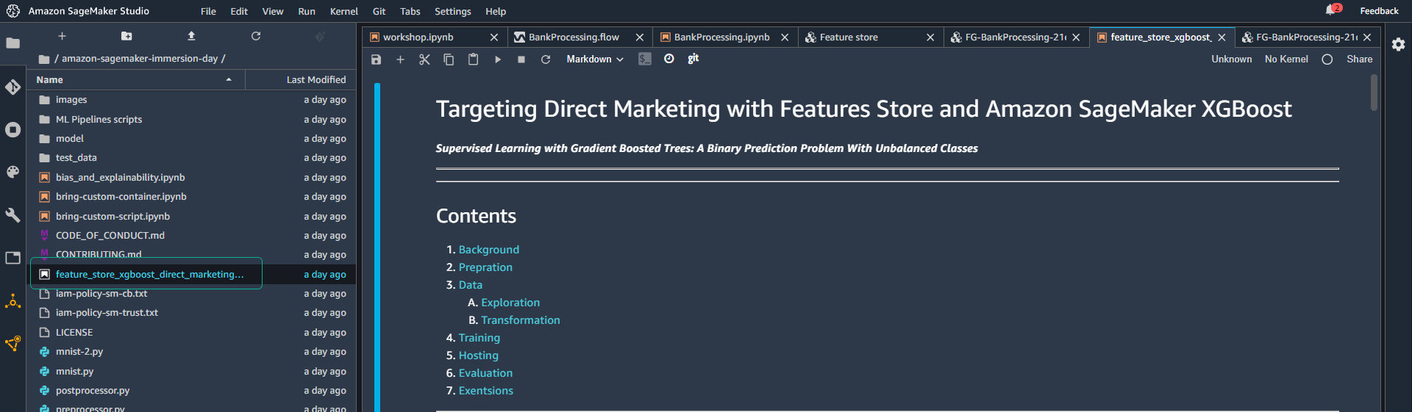Open the settings gear on right sidebar
This screenshot has height=412, width=1412.
[1398, 44]
